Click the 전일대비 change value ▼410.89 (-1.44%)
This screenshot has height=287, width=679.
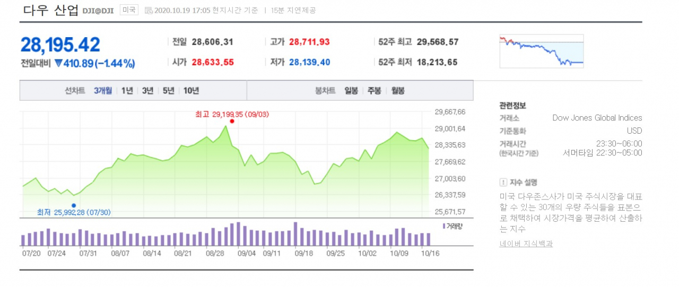tap(94, 64)
